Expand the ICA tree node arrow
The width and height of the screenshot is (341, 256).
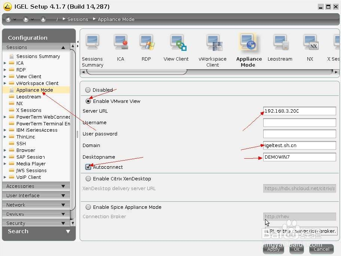(5, 63)
